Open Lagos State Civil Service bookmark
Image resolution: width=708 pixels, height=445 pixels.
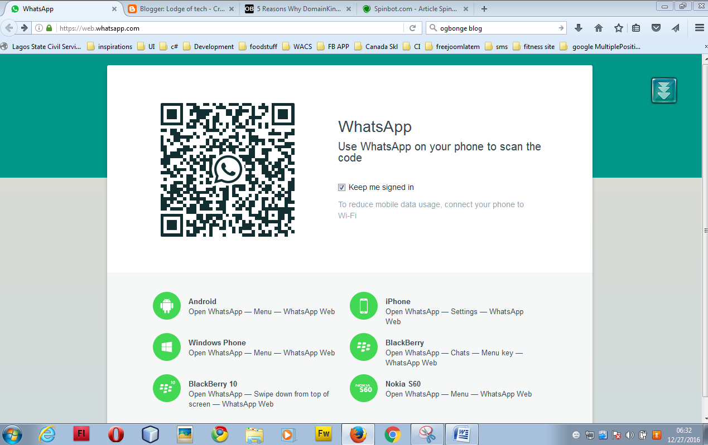click(x=42, y=47)
